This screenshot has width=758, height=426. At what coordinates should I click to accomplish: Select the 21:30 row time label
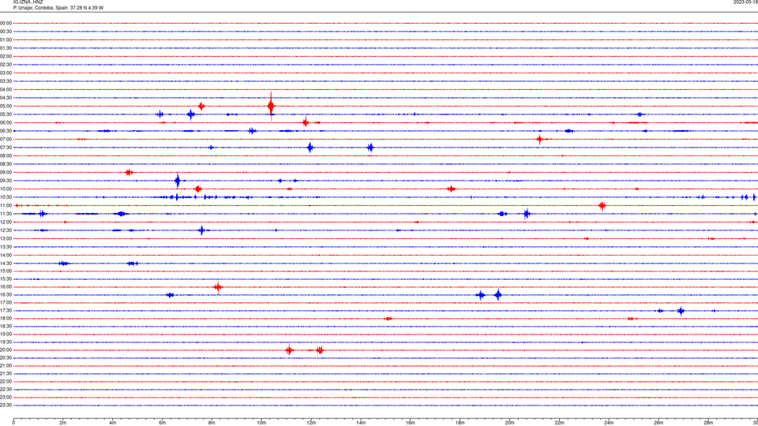(6, 374)
